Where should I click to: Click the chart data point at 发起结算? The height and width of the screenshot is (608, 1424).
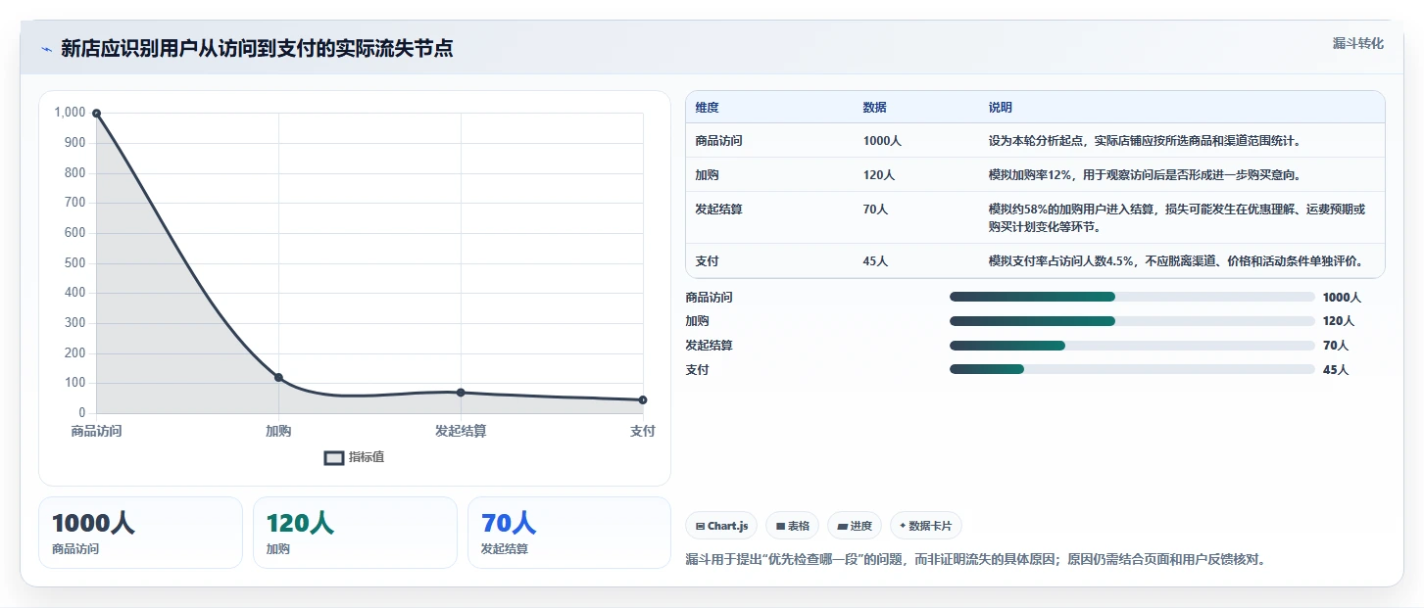coord(461,393)
